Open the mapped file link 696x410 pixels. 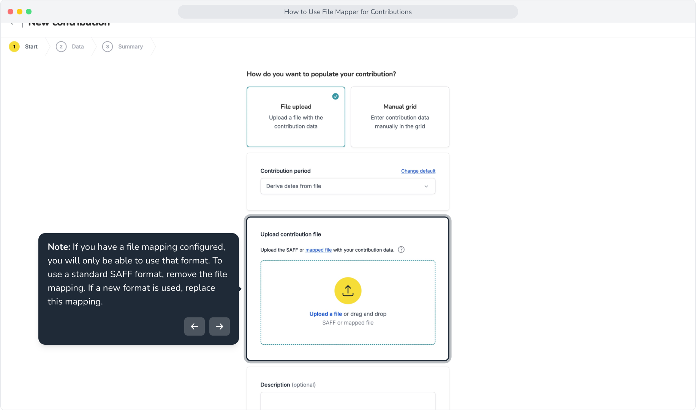[x=318, y=250]
